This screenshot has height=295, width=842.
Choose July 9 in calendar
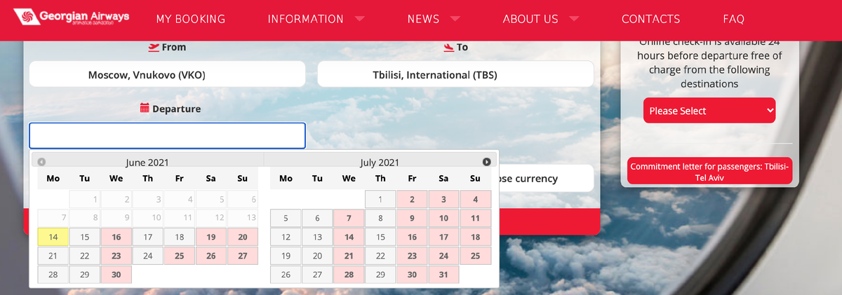(x=412, y=218)
